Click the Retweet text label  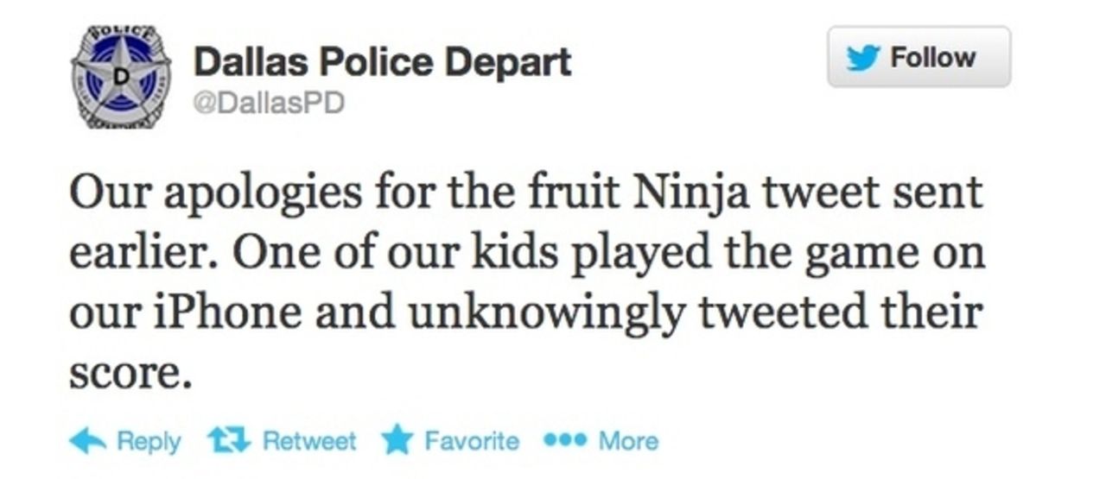[308, 442]
